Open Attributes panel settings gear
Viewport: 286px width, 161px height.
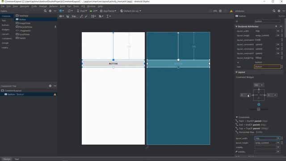pyautogui.click(x=279, y=11)
